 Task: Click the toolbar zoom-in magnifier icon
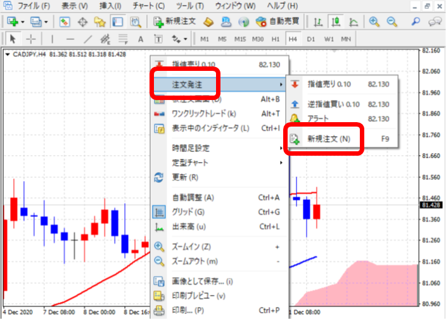374,22
